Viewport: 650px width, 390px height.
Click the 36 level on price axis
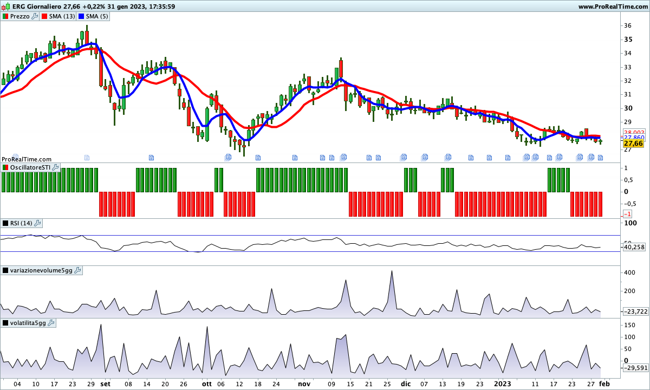pyautogui.click(x=628, y=25)
